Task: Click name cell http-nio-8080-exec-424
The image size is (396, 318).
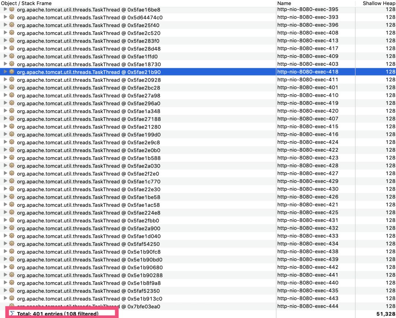Action: [x=308, y=143]
